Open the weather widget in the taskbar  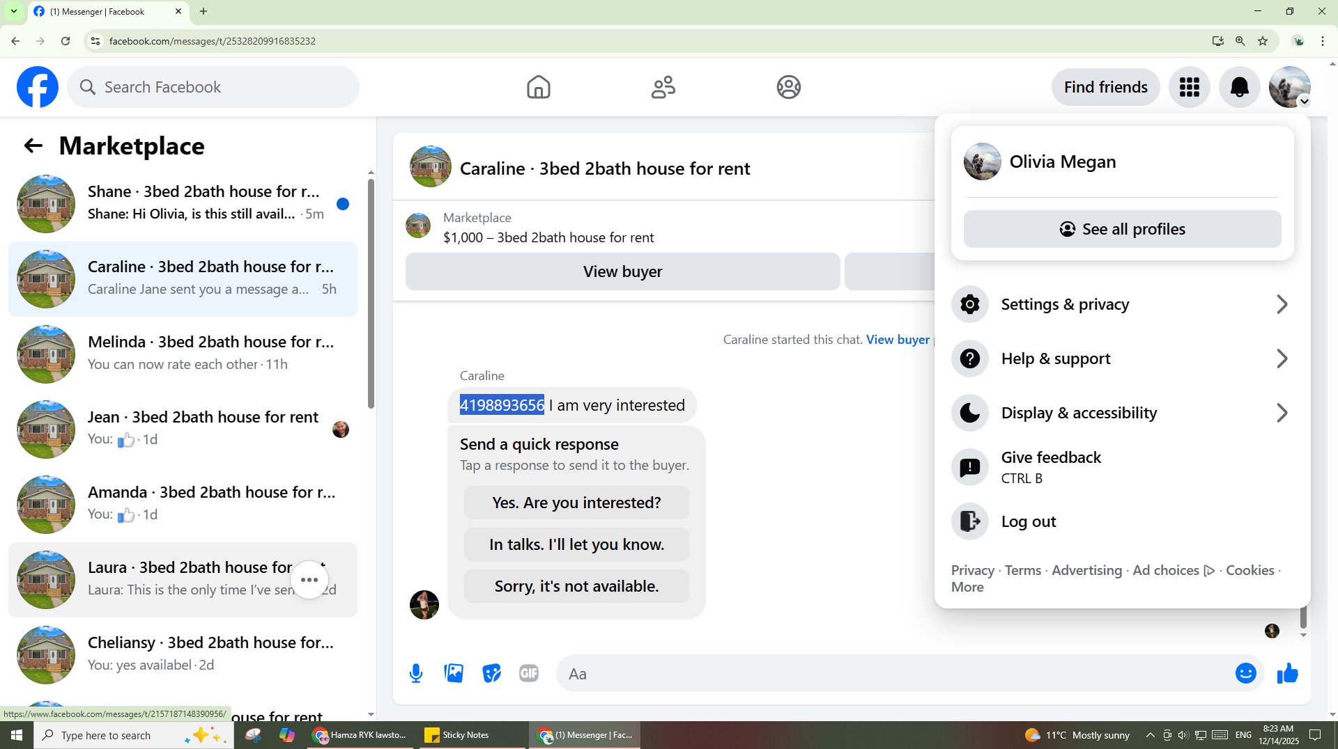tap(1077, 735)
